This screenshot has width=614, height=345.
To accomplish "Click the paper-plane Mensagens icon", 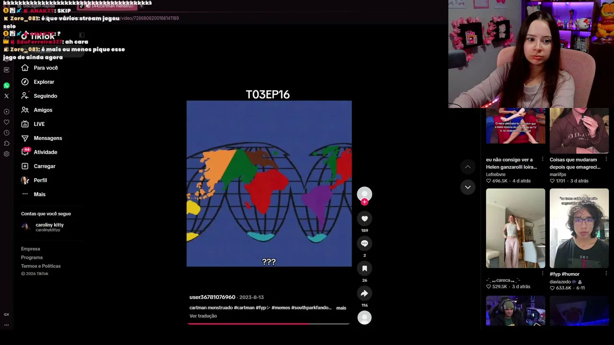I will pyautogui.click(x=25, y=138).
